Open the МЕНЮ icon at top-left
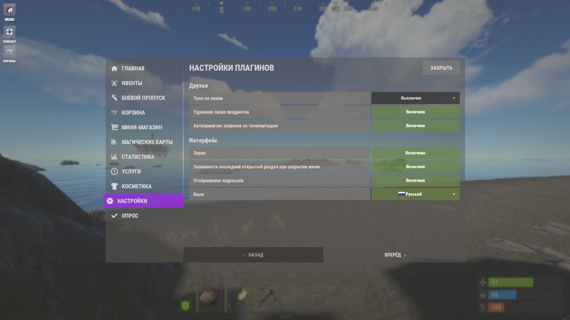 (9, 10)
